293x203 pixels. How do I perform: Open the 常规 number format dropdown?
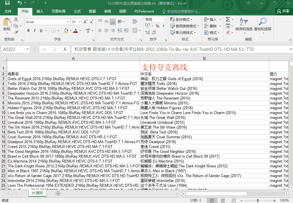(x=165, y=19)
